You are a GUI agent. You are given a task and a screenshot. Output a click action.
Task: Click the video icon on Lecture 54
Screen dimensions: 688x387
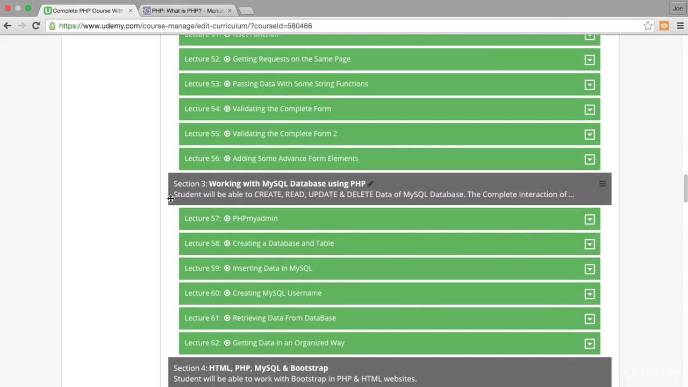tap(227, 109)
